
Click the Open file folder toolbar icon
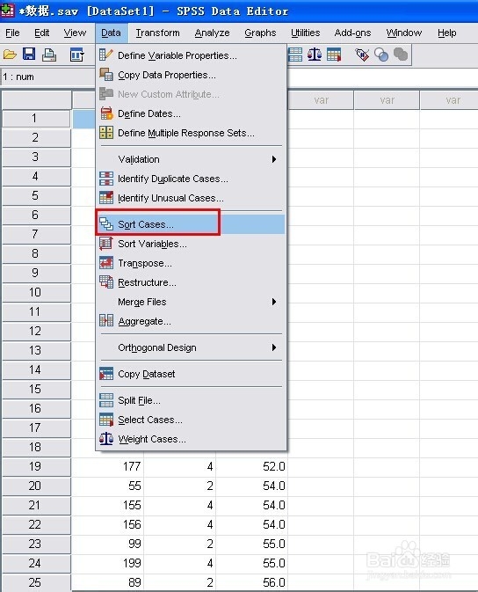point(11,55)
